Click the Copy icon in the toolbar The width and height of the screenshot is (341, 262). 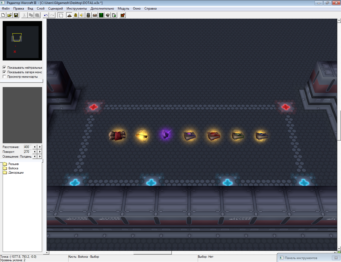(31, 15)
